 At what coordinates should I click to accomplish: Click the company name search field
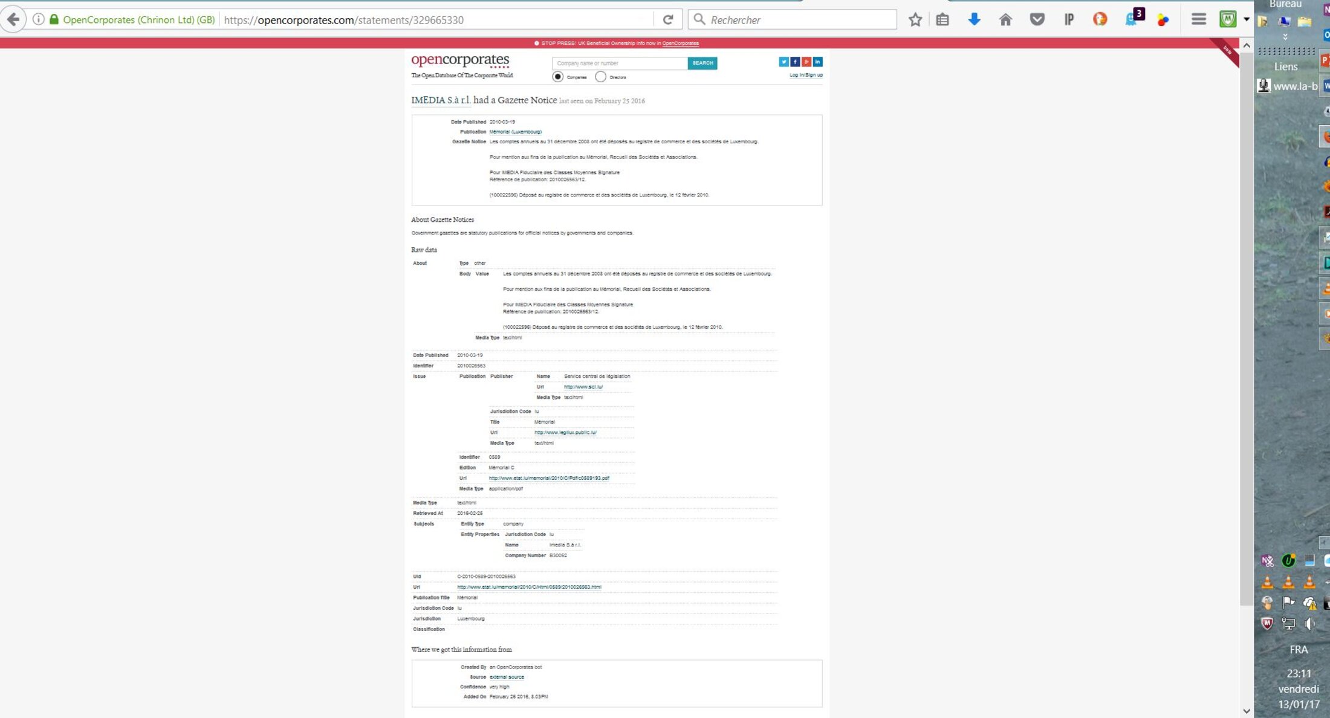pos(619,63)
